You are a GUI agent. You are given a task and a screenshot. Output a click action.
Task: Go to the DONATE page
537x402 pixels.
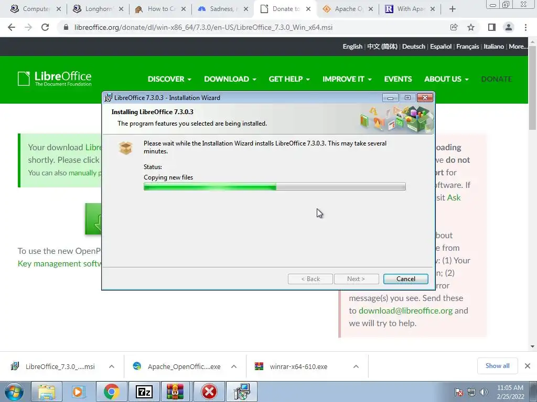tap(497, 79)
